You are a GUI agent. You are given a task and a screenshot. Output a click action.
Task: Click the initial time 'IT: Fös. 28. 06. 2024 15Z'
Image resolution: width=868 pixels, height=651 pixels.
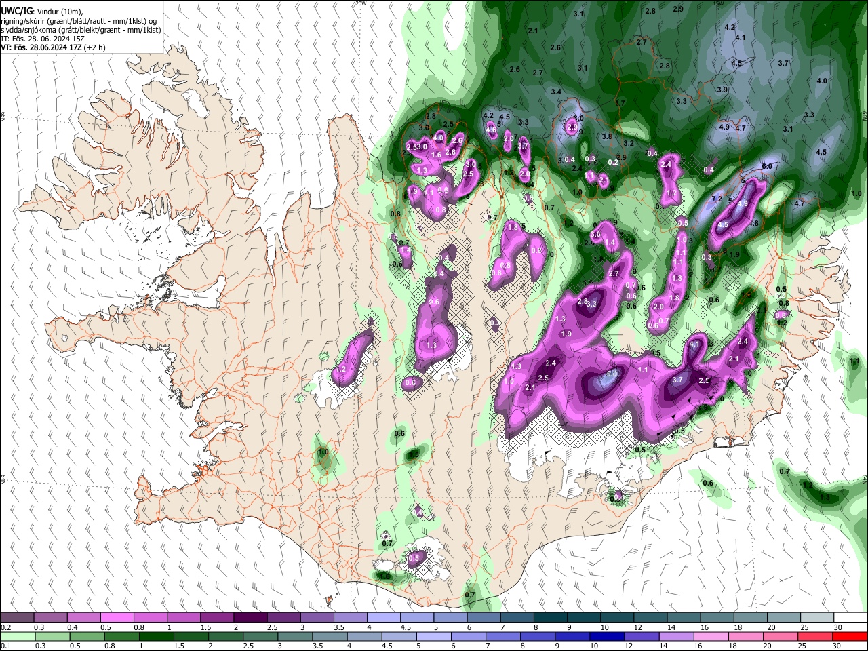[43, 39]
